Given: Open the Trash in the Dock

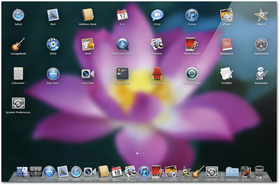Looking at the screenshot, I should pyautogui.click(x=259, y=172).
